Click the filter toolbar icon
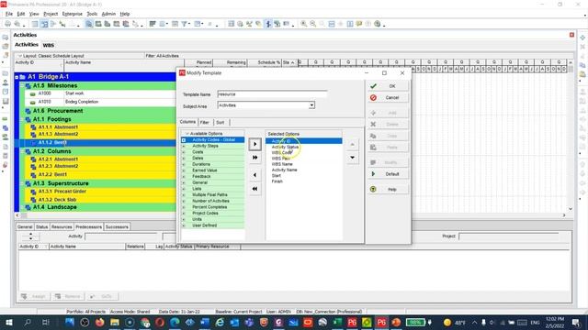 coord(184,24)
